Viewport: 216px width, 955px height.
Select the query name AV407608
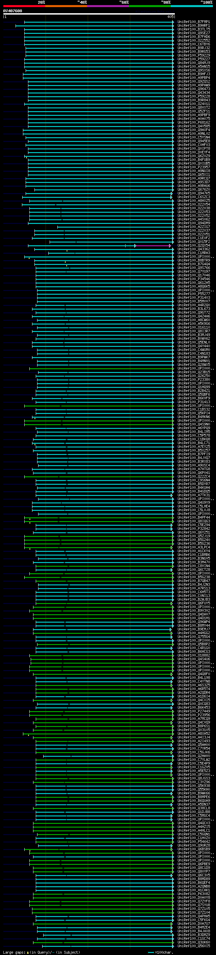pyautogui.click(x=12, y=11)
